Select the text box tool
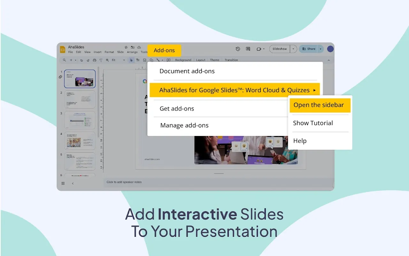The height and width of the screenshot is (256, 409). coord(138,60)
